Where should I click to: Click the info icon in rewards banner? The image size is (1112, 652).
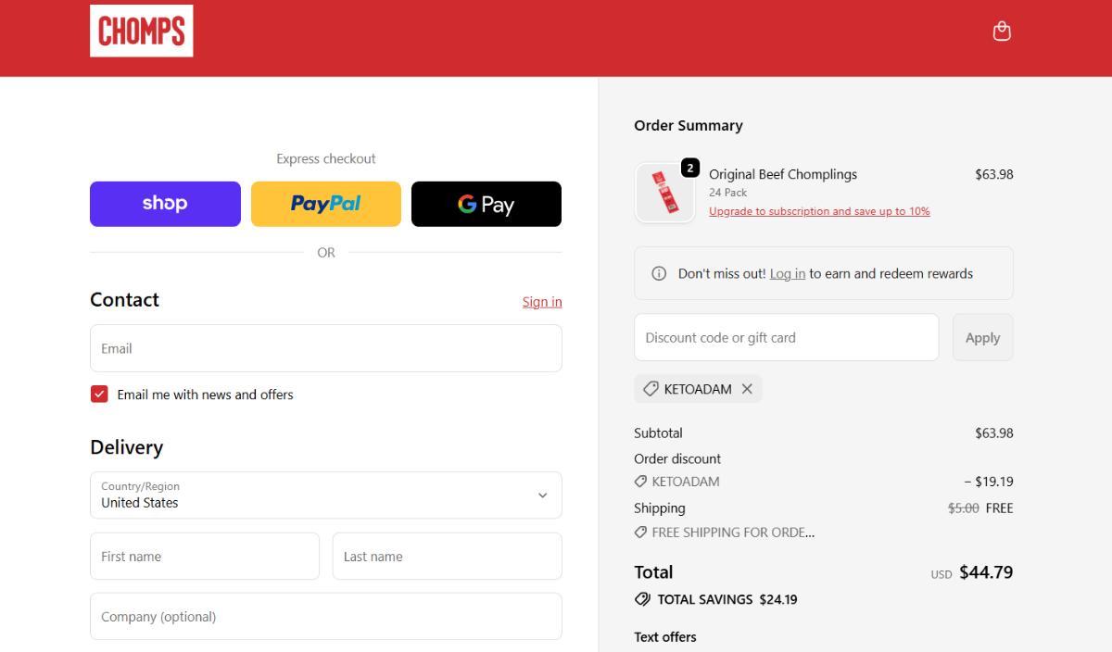pos(659,273)
